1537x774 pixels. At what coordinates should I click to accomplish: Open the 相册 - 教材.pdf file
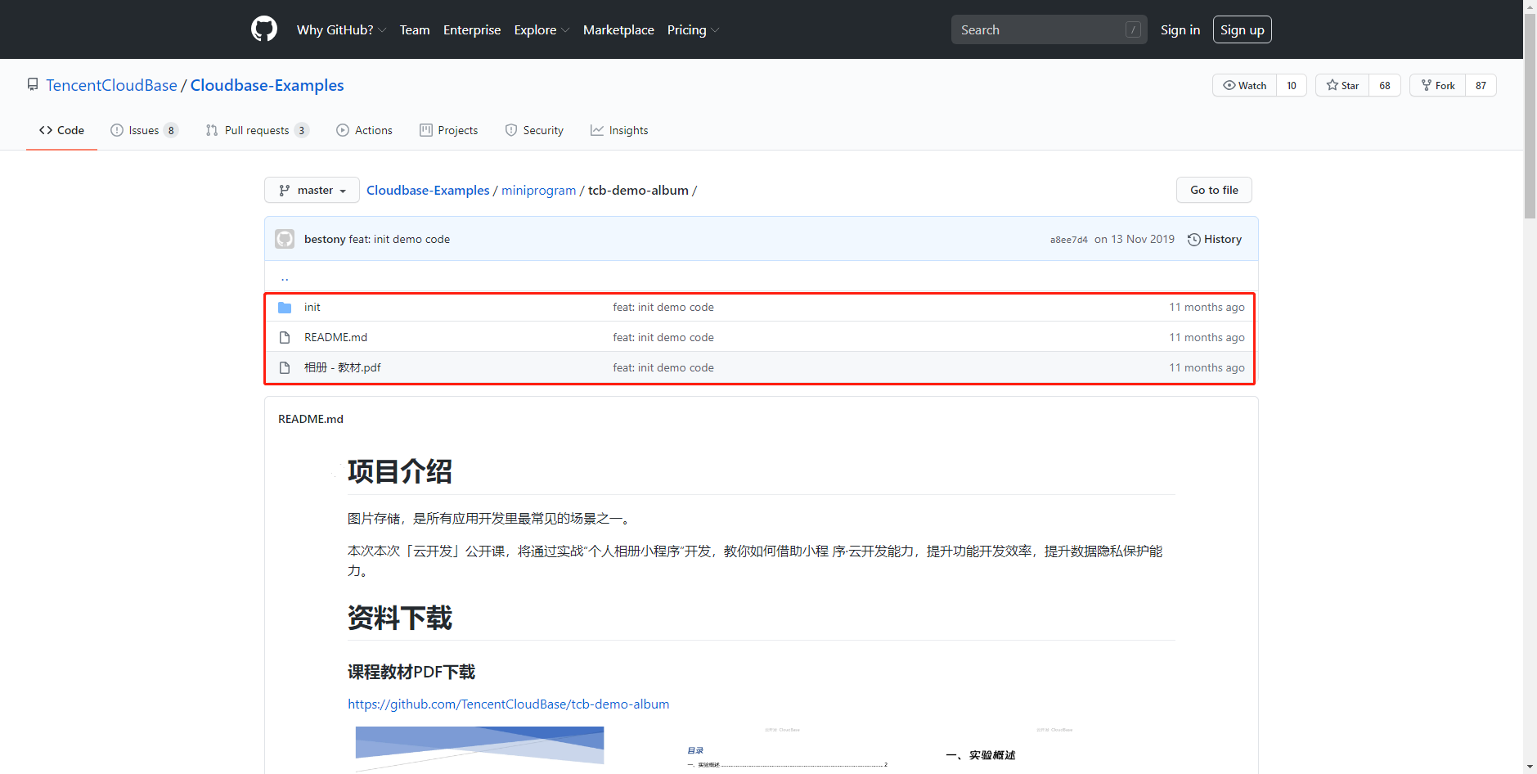click(x=342, y=368)
